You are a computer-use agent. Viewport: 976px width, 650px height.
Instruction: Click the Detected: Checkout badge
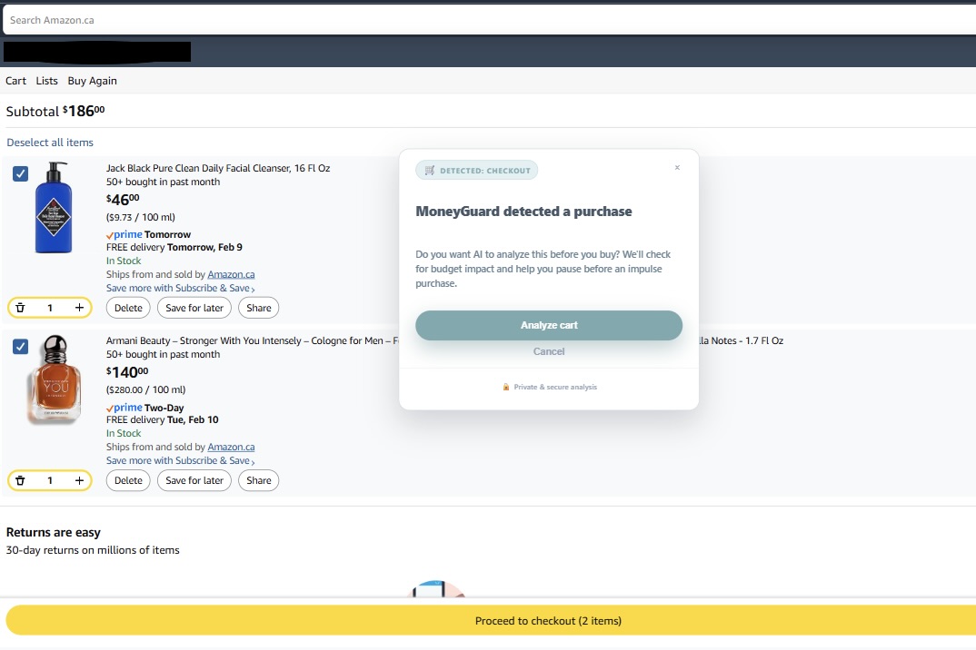pyautogui.click(x=477, y=171)
